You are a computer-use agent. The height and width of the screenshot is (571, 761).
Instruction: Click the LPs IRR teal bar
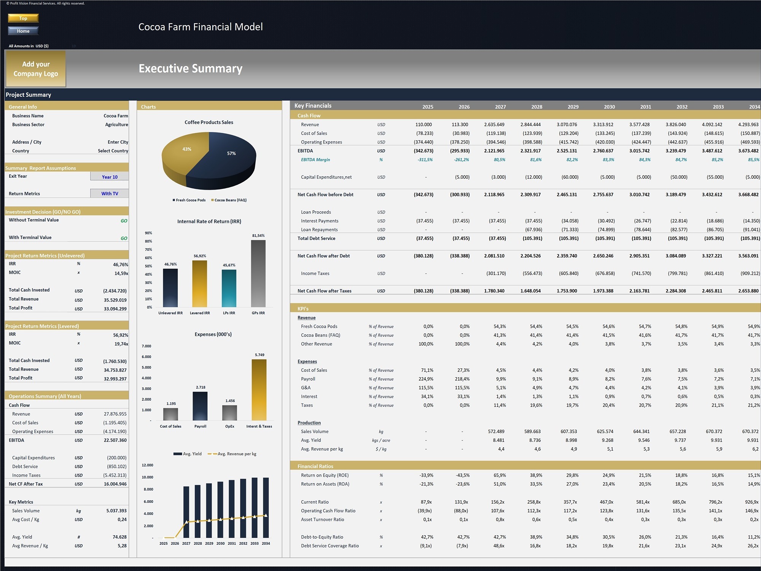tap(229, 288)
